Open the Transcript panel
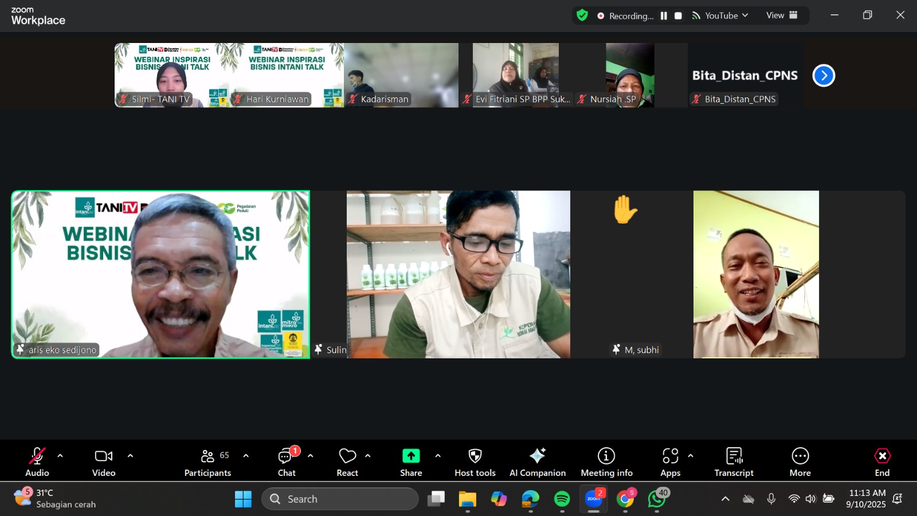Image resolution: width=917 pixels, height=516 pixels. click(734, 461)
